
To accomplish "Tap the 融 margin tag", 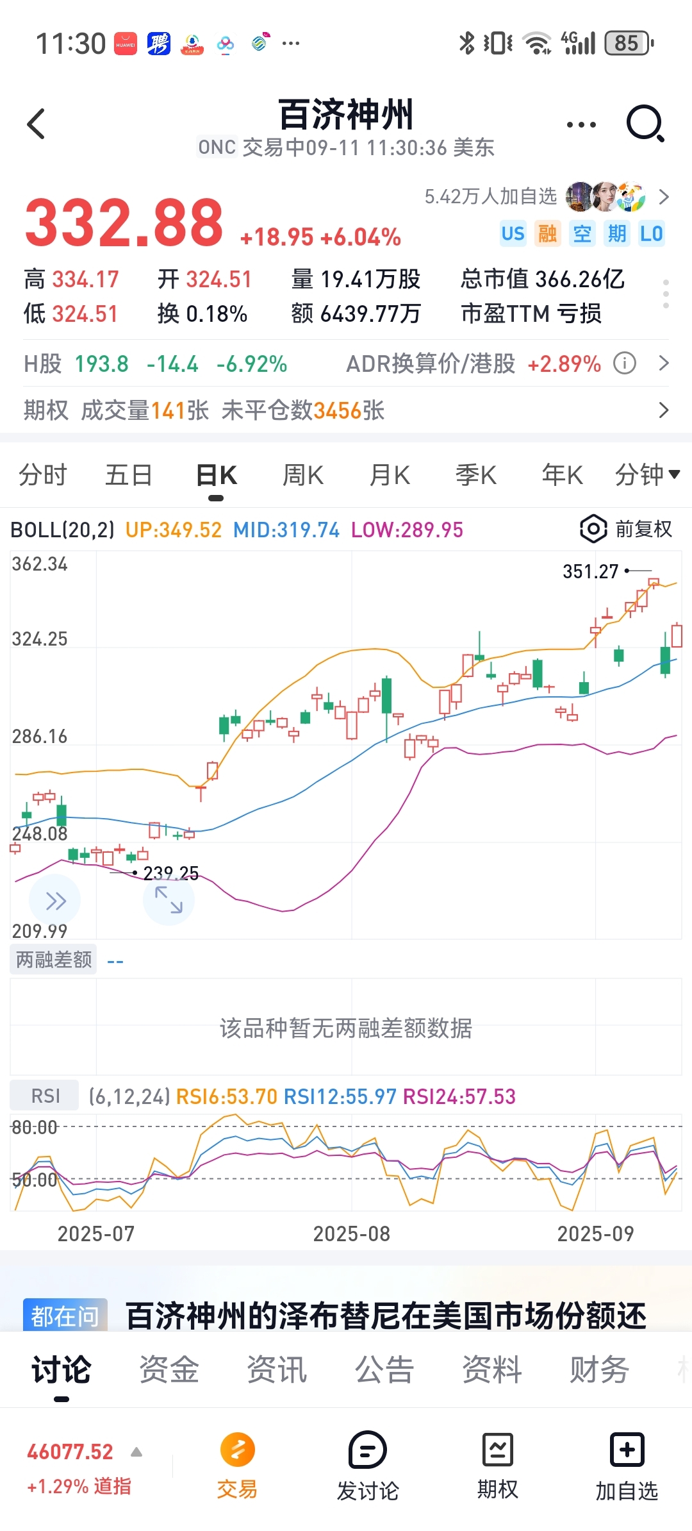I will click(x=547, y=233).
